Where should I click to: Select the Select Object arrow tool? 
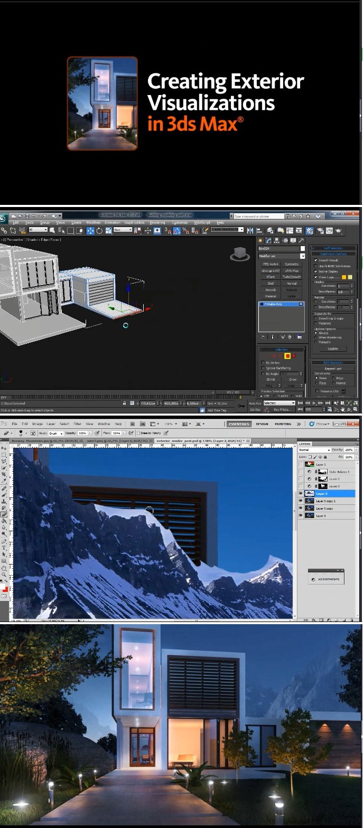click(x=52, y=230)
